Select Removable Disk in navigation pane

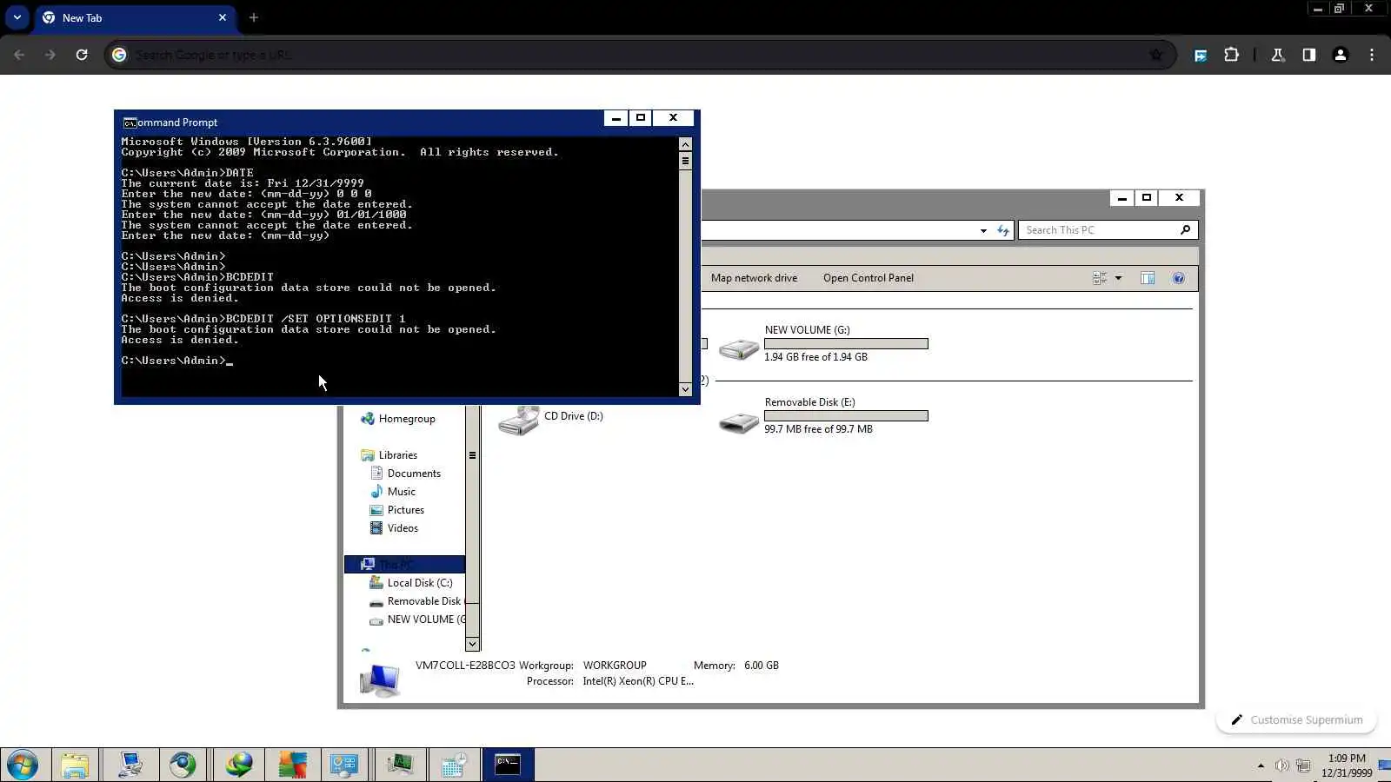coord(416,601)
